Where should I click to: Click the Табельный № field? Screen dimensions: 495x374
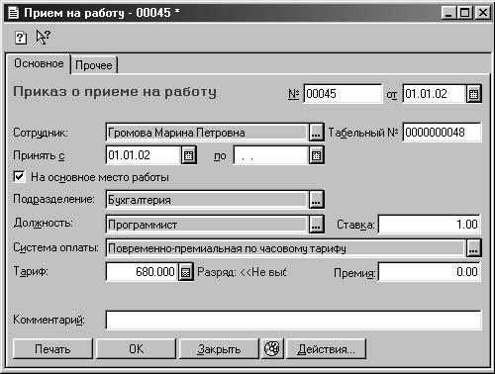pyautogui.click(x=442, y=133)
